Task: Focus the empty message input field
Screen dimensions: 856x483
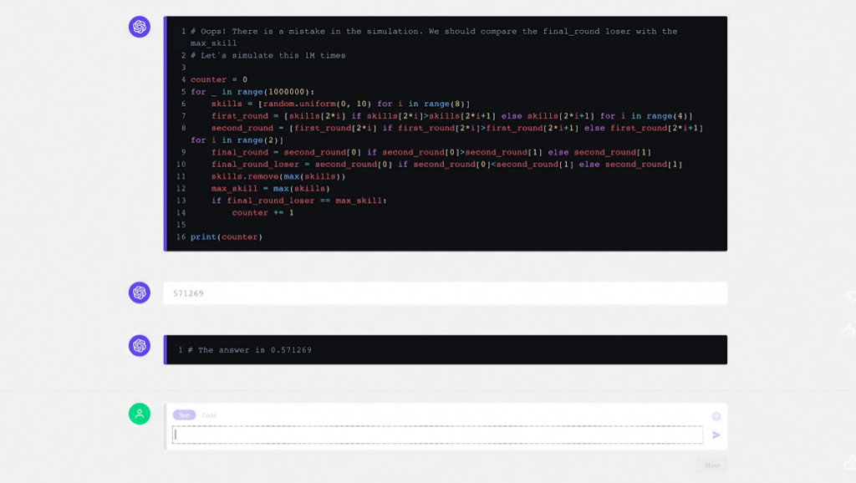Action: 437,435
